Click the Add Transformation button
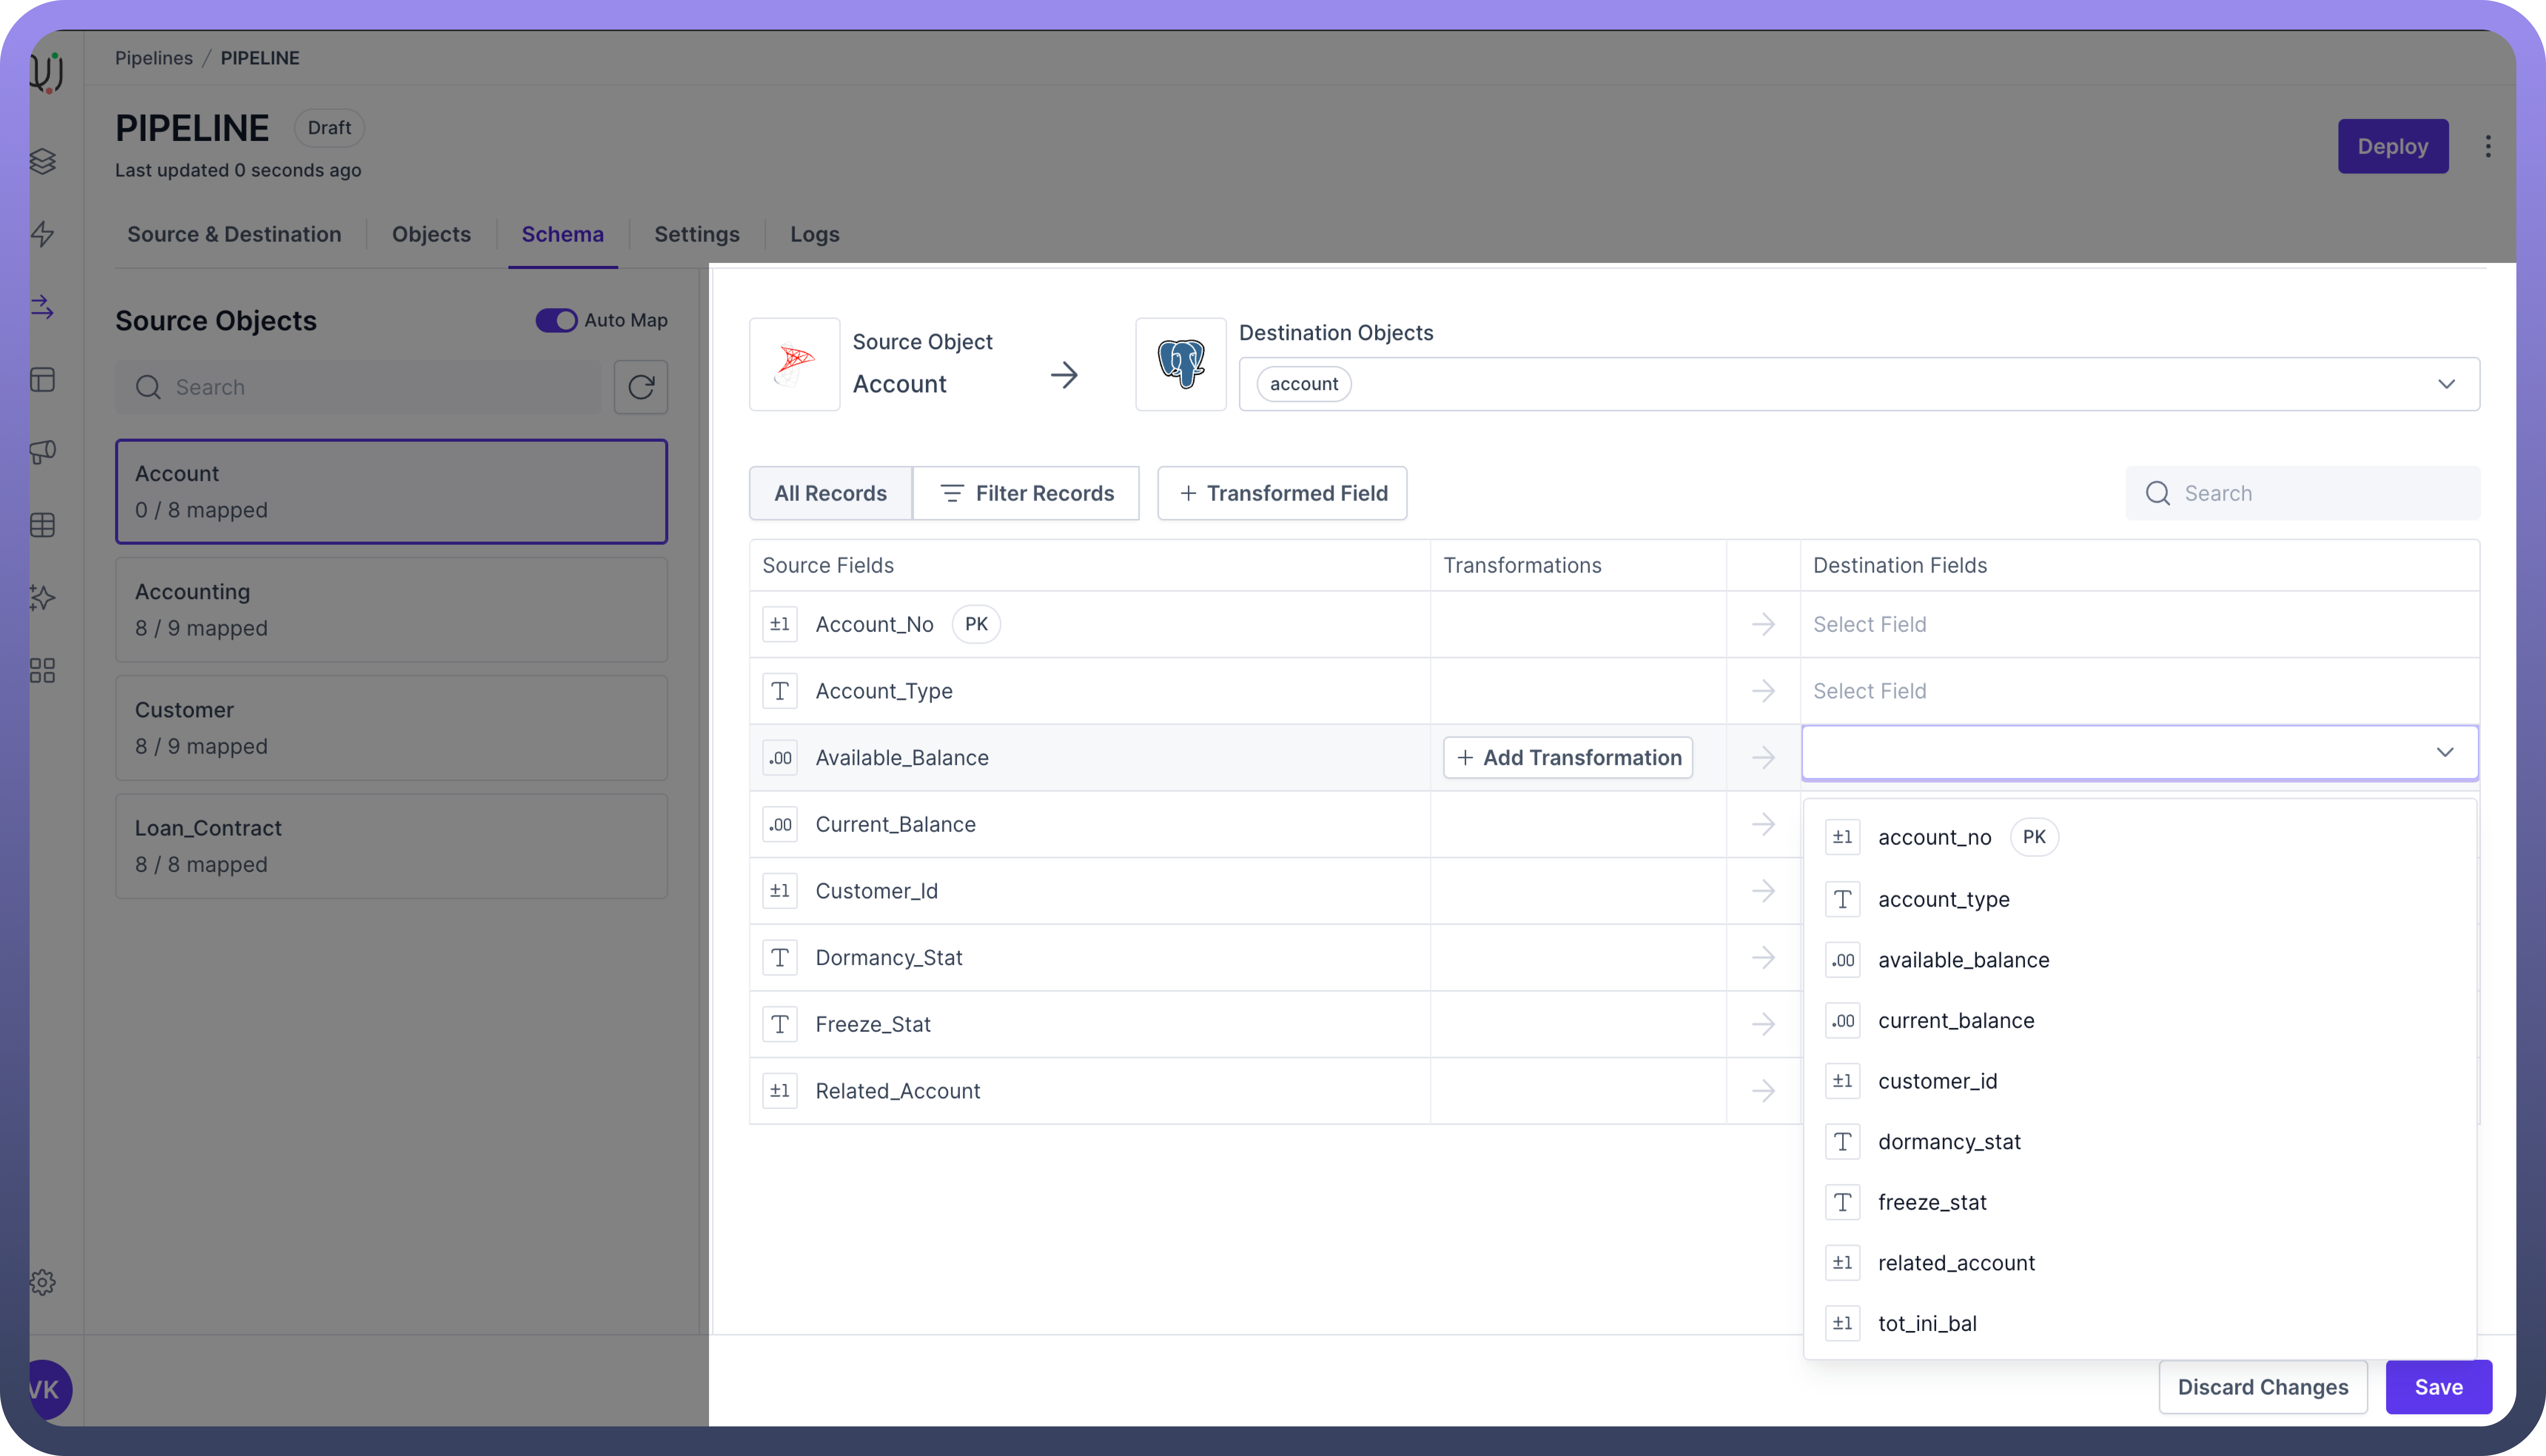The image size is (2546, 1456). [x=1568, y=758]
